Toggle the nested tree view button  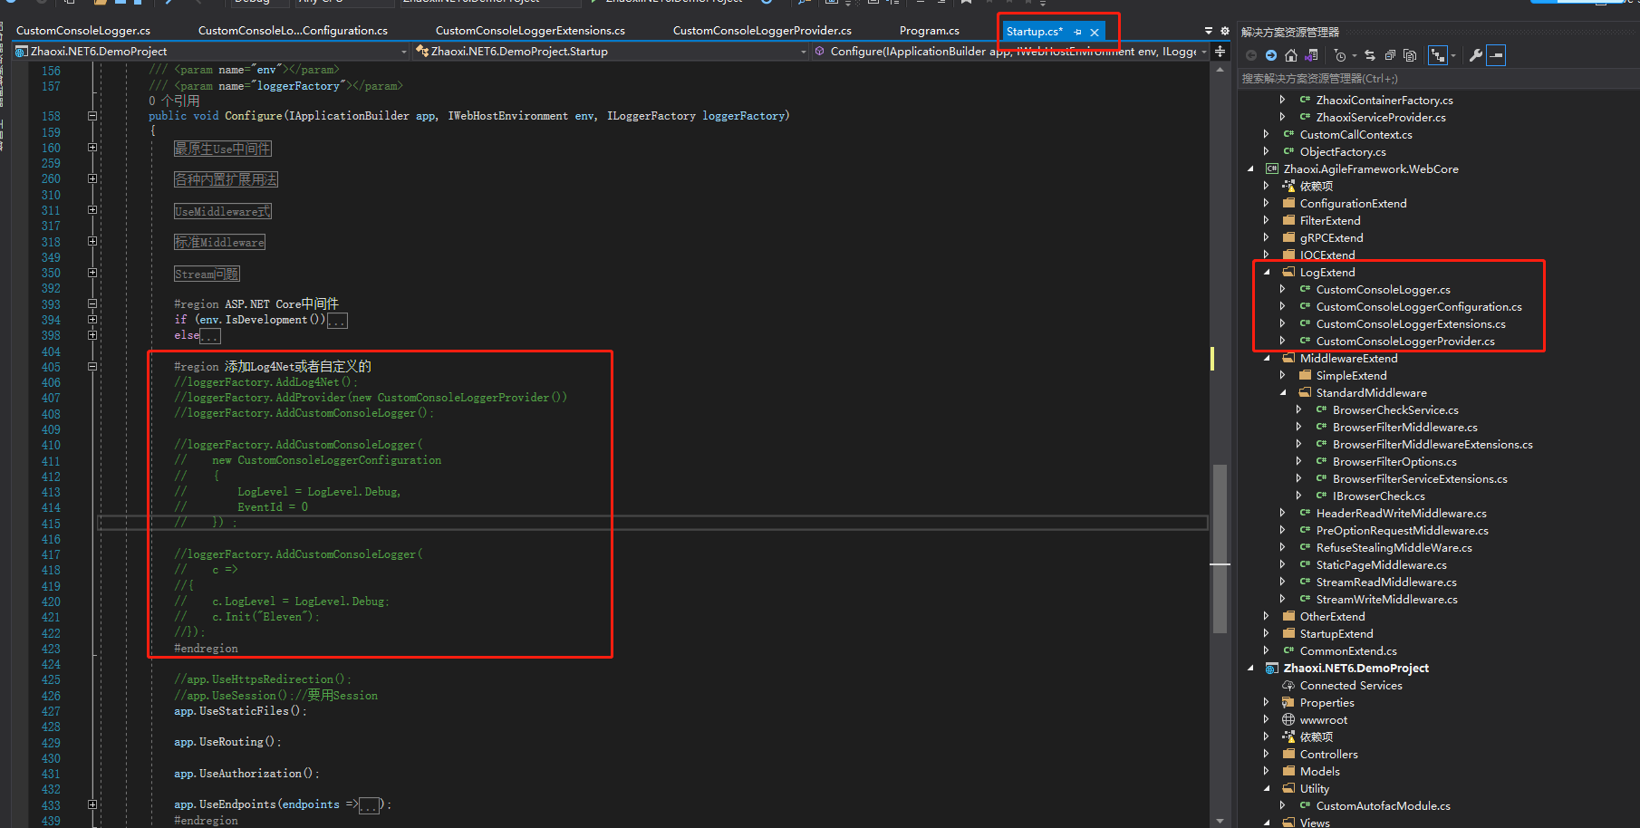[x=1438, y=55]
